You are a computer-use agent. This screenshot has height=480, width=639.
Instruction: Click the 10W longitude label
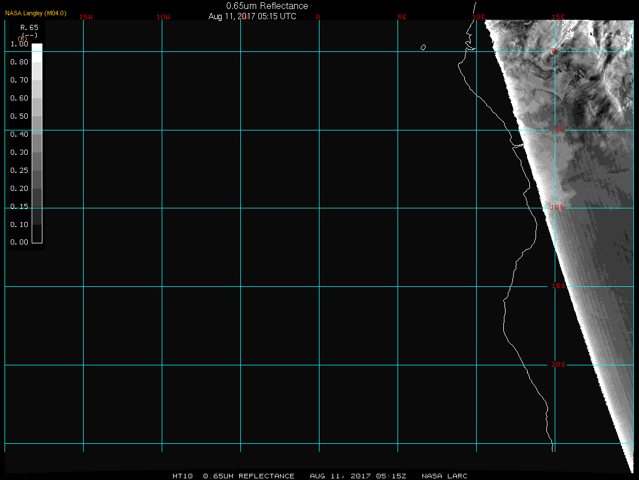(x=163, y=17)
